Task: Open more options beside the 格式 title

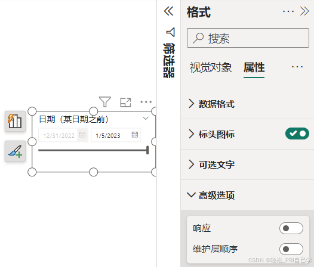Action: (288, 11)
